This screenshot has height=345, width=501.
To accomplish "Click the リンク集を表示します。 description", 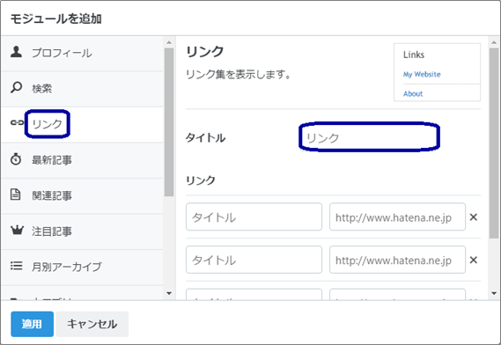I will point(239,75).
